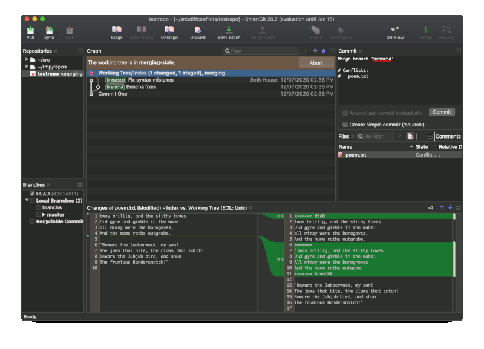Screen dimensions: 484x349
Task: Abort the merge with the Abort button
Action: pos(316,63)
